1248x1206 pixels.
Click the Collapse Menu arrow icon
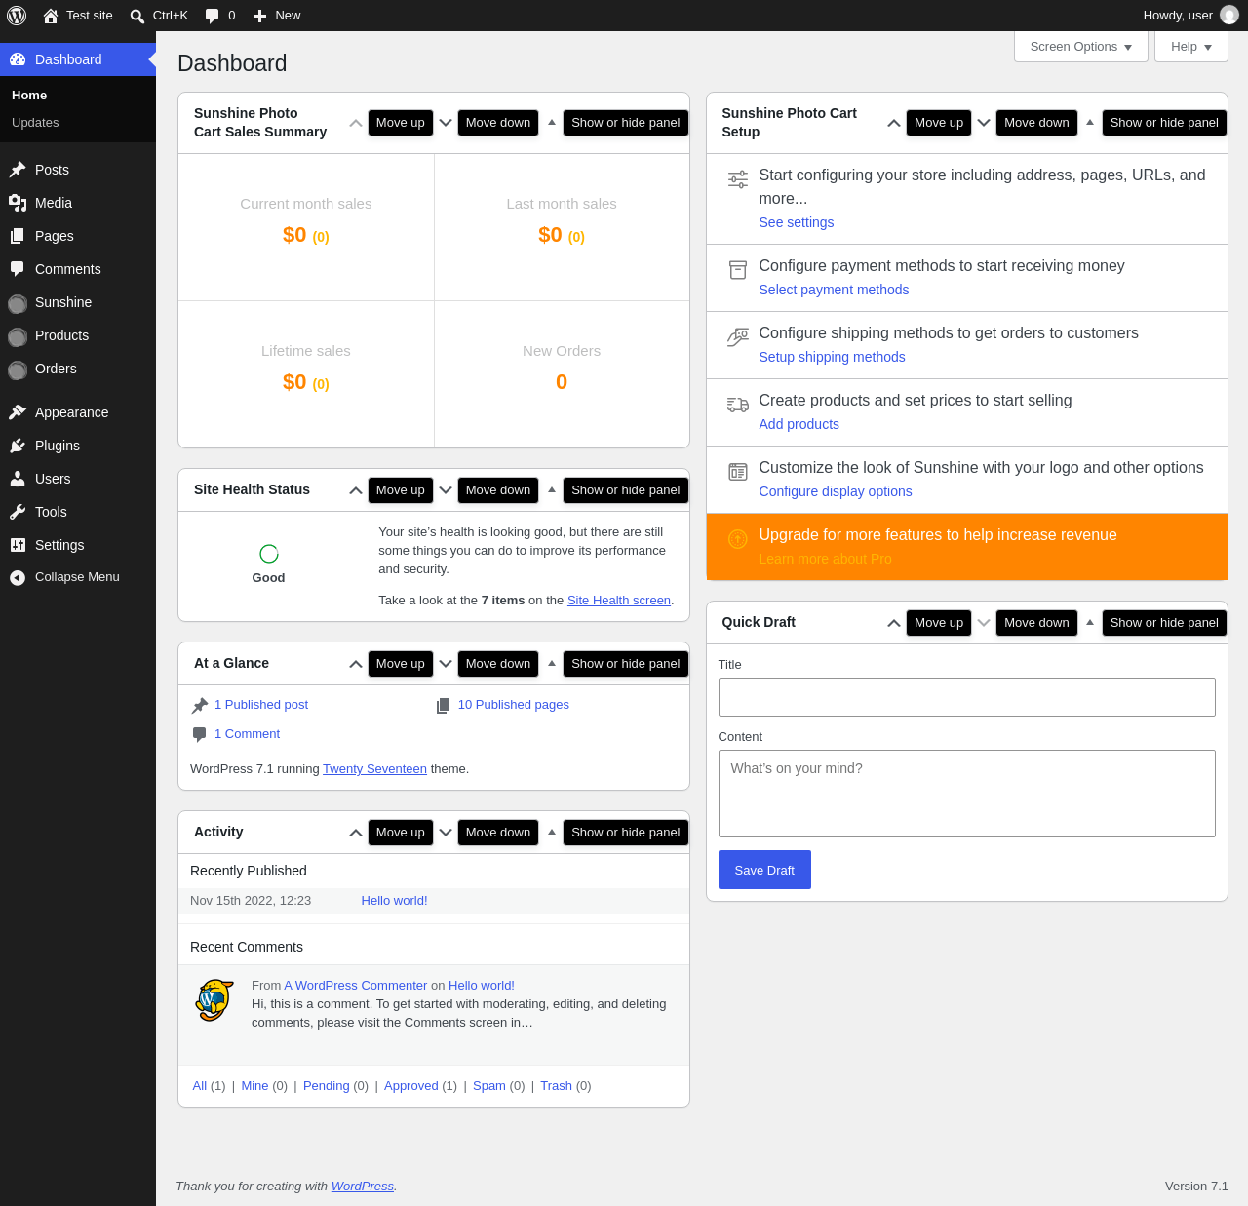18,578
